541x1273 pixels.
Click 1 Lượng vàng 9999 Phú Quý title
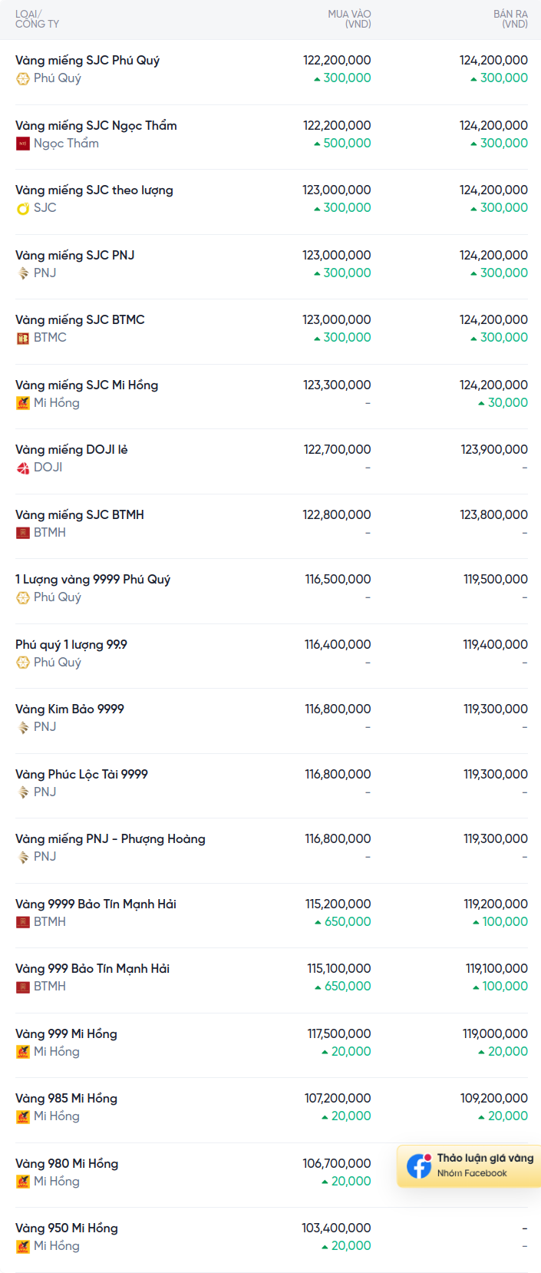pyautogui.click(x=93, y=579)
